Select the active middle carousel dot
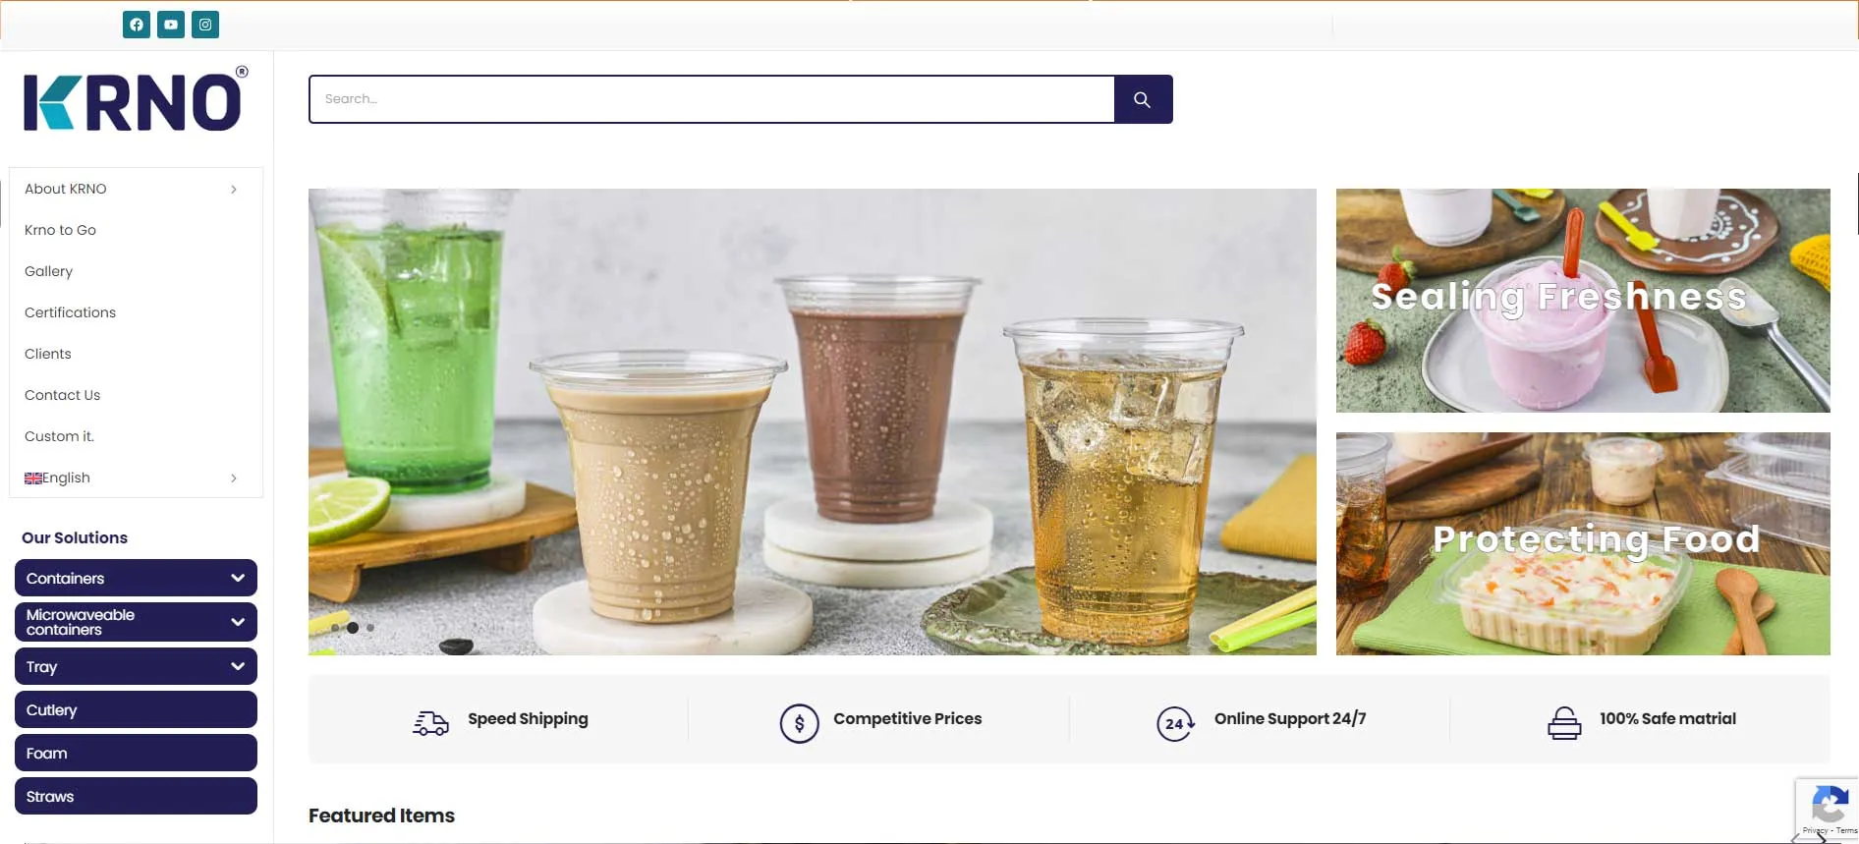The height and width of the screenshot is (844, 1859). [x=353, y=627]
